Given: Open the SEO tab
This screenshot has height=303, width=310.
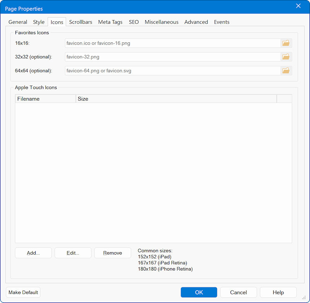Looking at the screenshot, I should (134, 22).
